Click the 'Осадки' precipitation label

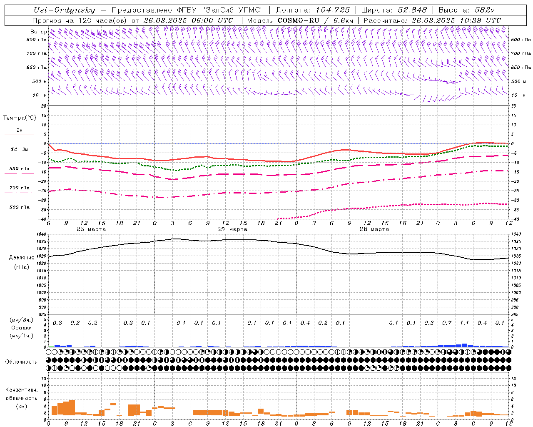22,328
